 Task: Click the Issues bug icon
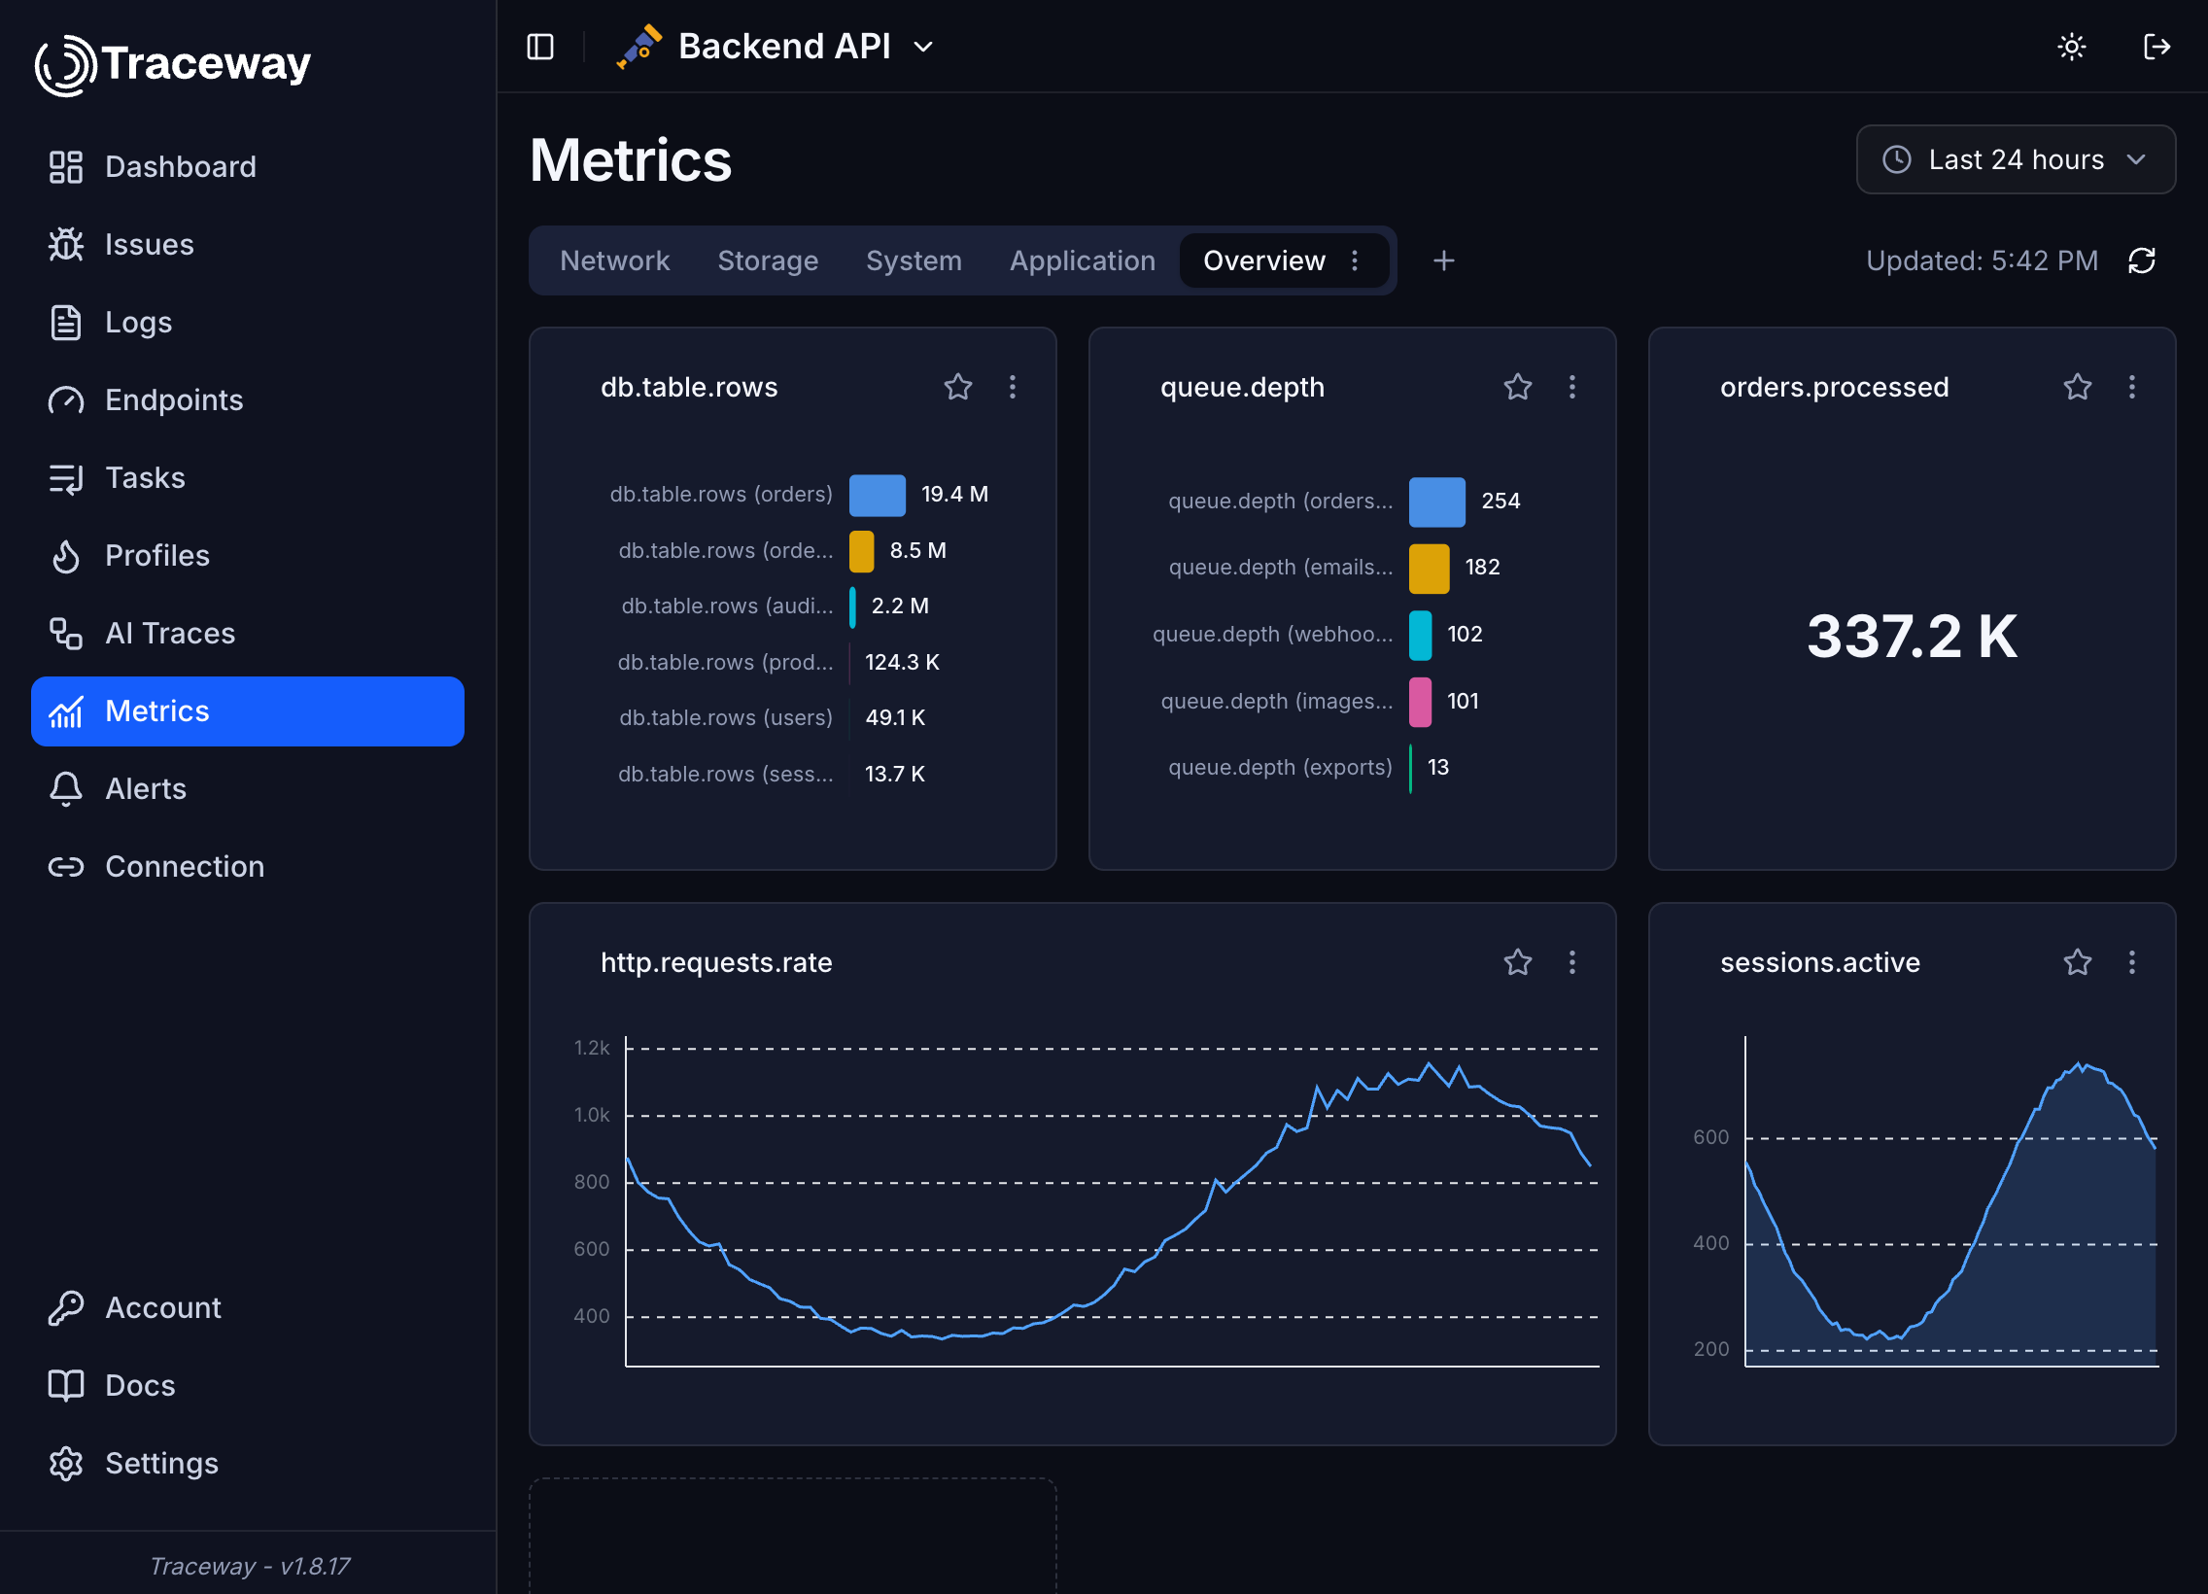(x=66, y=244)
